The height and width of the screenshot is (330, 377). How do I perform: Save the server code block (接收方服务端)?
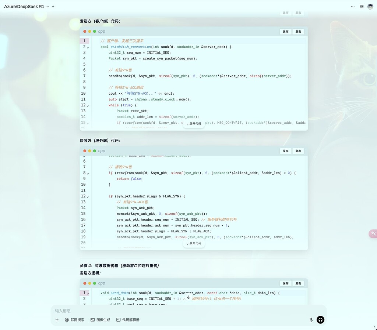(285, 151)
